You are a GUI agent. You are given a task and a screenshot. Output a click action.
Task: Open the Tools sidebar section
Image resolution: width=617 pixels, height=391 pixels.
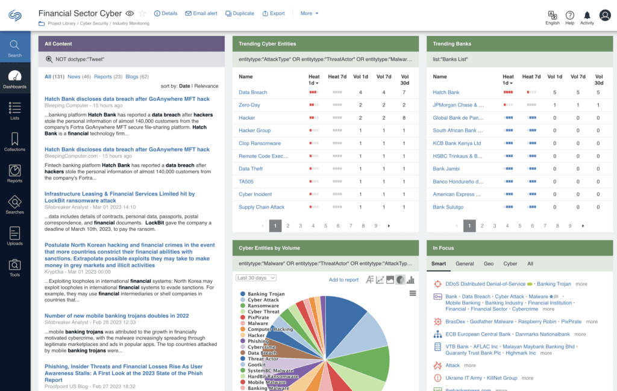[x=15, y=268]
